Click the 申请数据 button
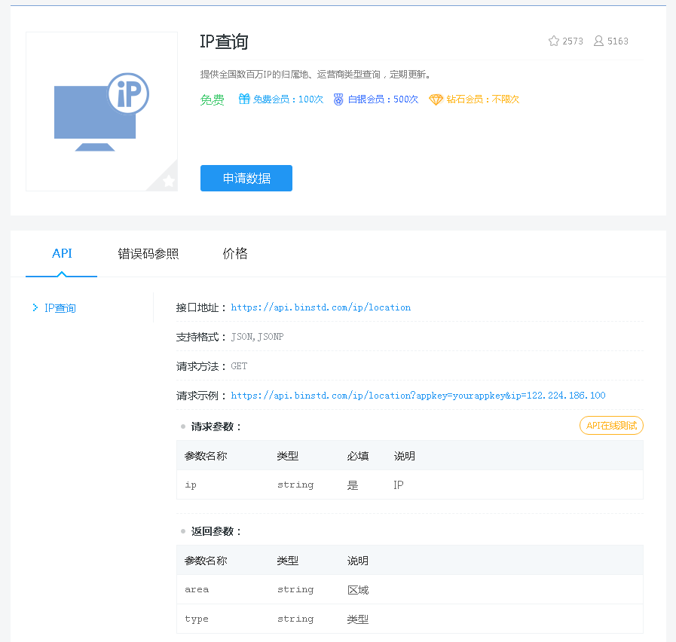This screenshot has height=642, width=676. coord(246,178)
